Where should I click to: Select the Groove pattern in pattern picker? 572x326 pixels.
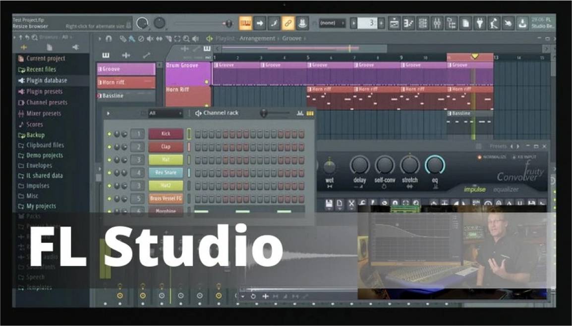(x=126, y=69)
